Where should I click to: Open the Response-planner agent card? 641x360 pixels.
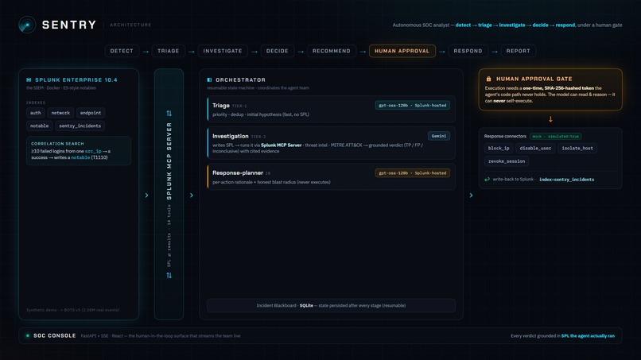(x=332, y=177)
